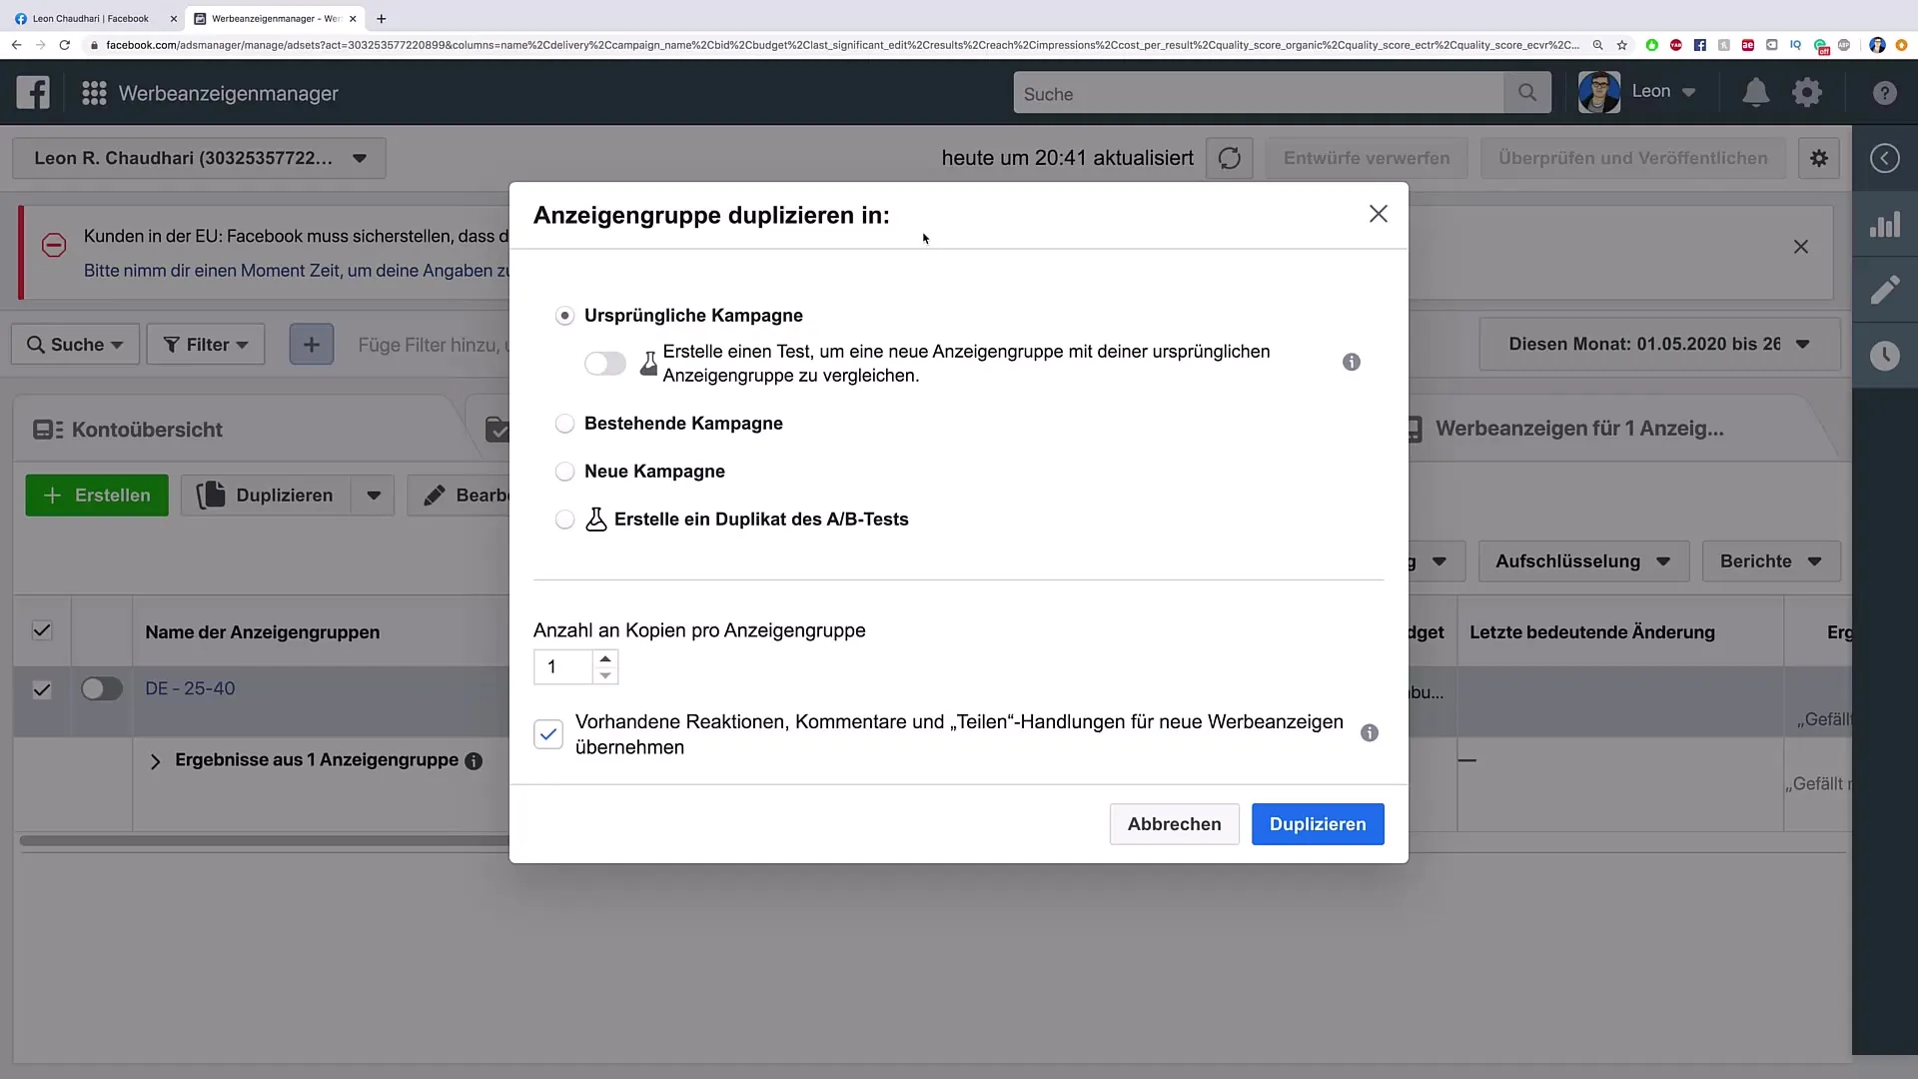The image size is (1918, 1079).
Task: Select Bestehende Kampagne radio option
Action: tap(564, 424)
